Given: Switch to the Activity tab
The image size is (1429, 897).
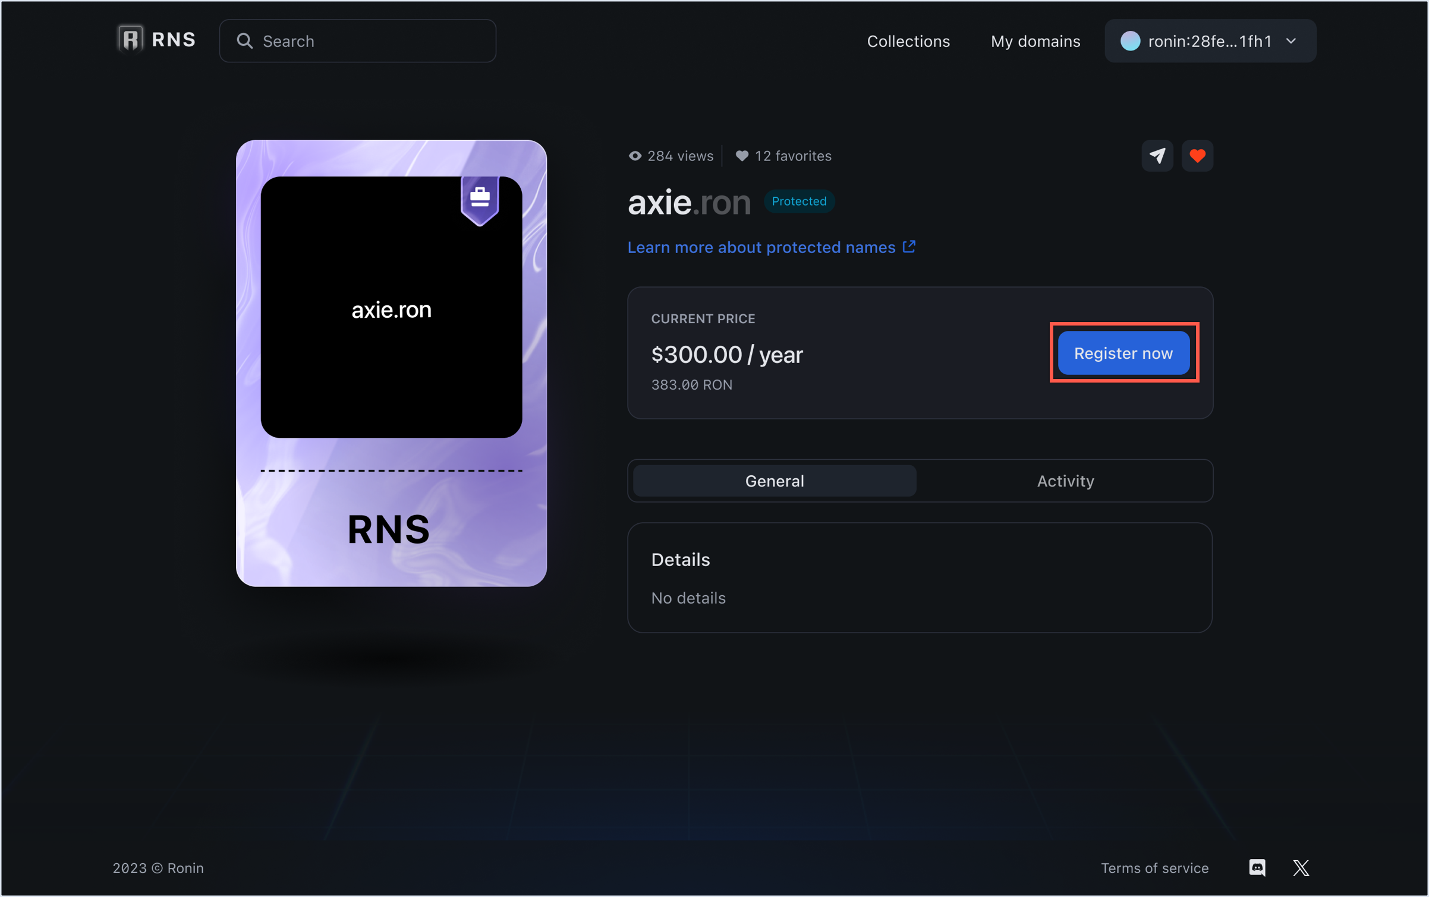Looking at the screenshot, I should coord(1065,481).
